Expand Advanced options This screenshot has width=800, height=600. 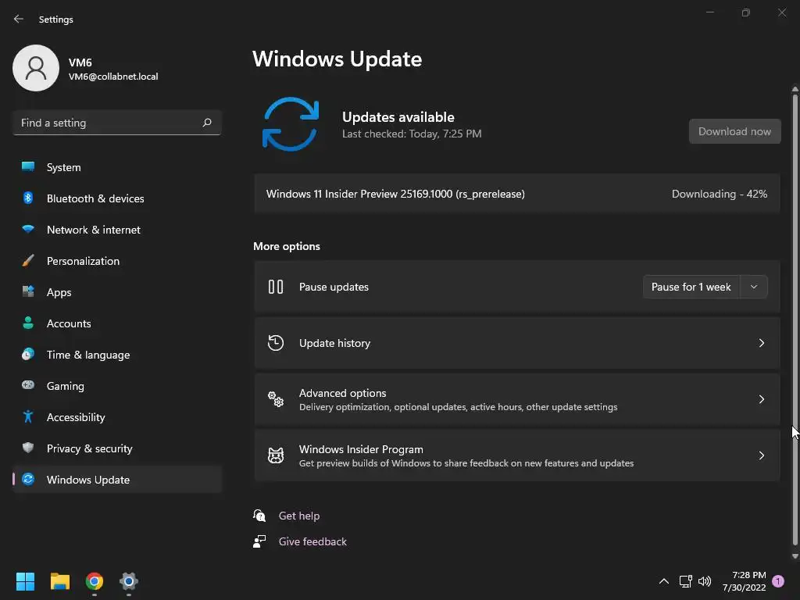(x=517, y=399)
